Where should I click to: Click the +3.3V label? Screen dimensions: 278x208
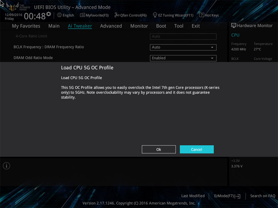(236, 161)
